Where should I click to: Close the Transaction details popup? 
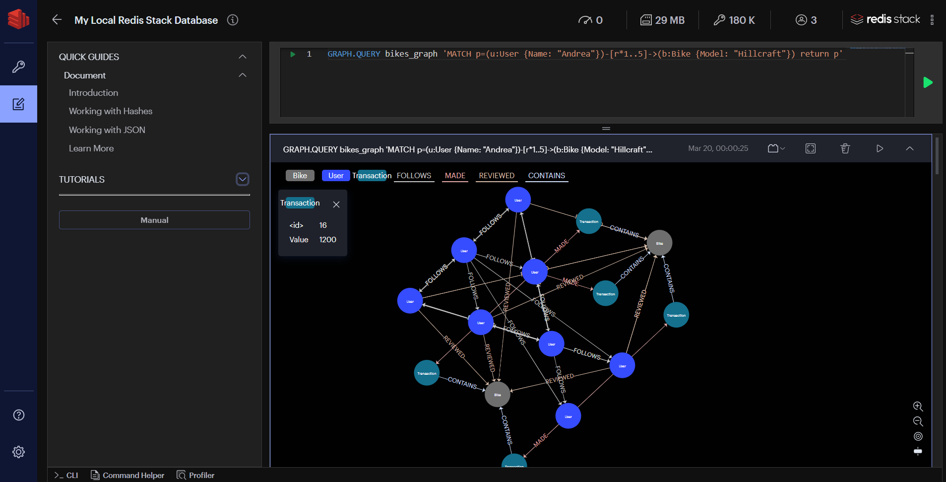(x=336, y=205)
